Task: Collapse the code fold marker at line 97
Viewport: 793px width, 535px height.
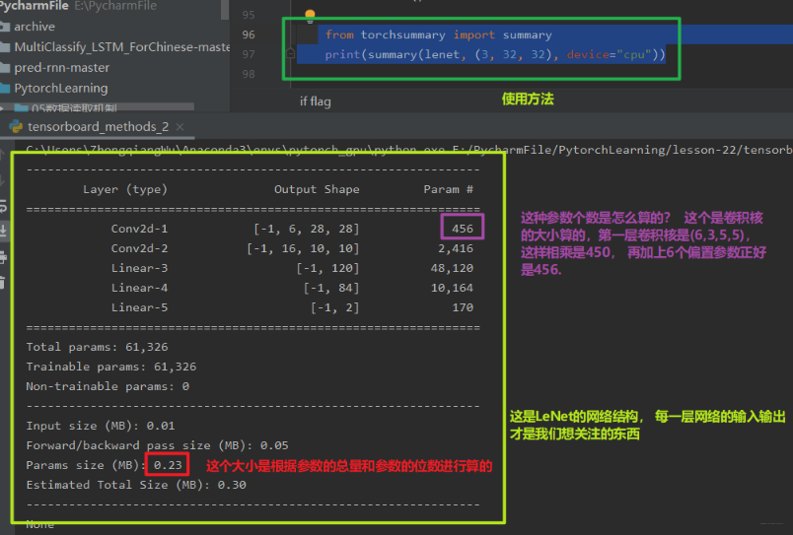Action: [x=290, y=52]
